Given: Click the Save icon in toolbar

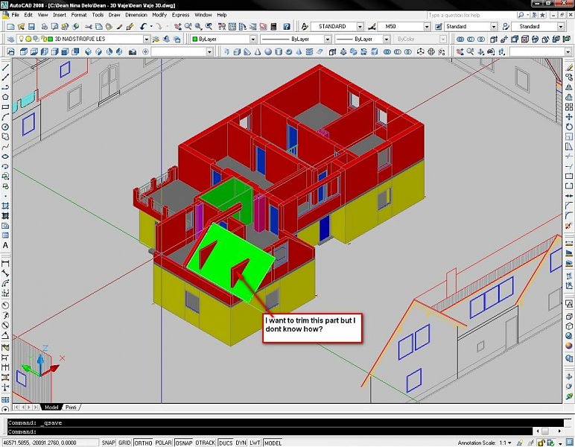Looking at the screenshot, I should [x=32, y=27].
